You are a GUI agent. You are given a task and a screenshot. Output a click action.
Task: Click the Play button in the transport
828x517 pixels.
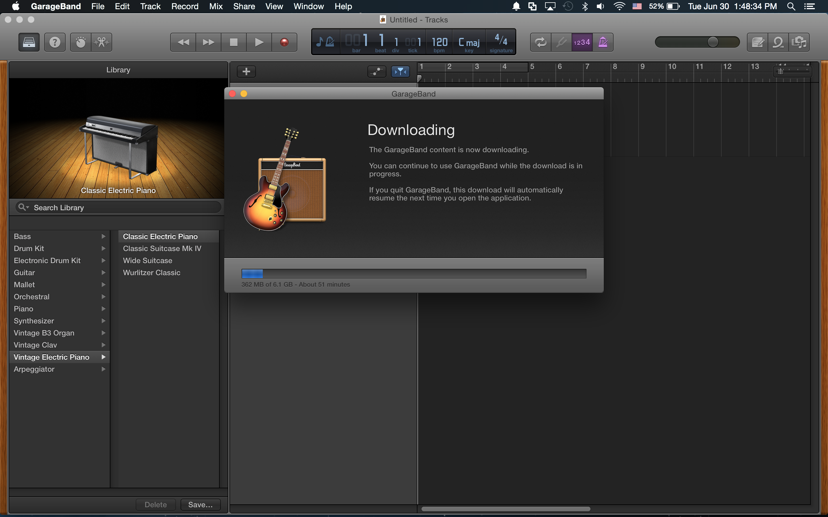click(259, 43)
